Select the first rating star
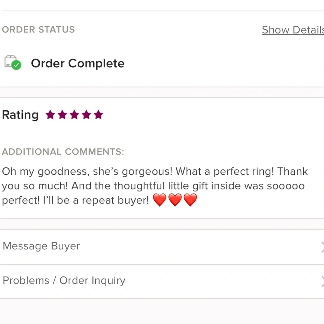Screen dimensions: 324x324 tap(50, 115)
